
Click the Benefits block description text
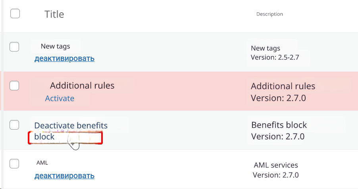(x=279, y=125)
